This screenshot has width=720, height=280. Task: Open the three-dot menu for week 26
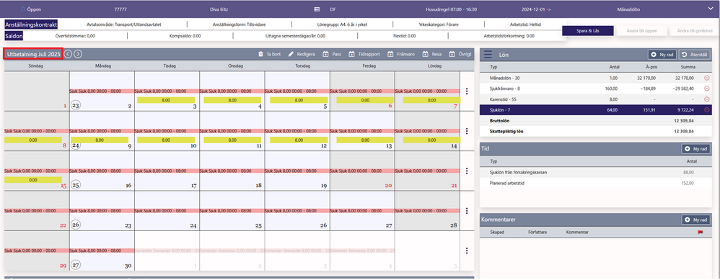467,211
